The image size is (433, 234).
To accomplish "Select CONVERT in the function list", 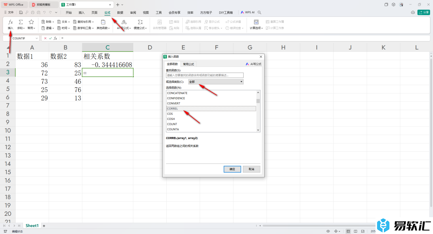I will click(x=211, y=103).
